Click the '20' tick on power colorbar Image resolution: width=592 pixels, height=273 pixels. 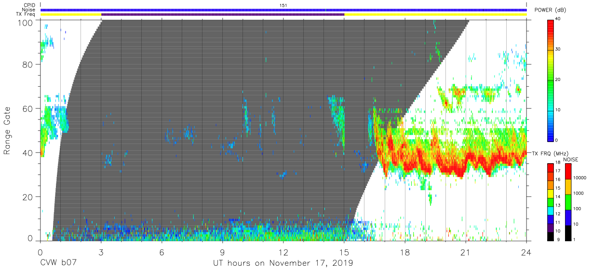558,80
